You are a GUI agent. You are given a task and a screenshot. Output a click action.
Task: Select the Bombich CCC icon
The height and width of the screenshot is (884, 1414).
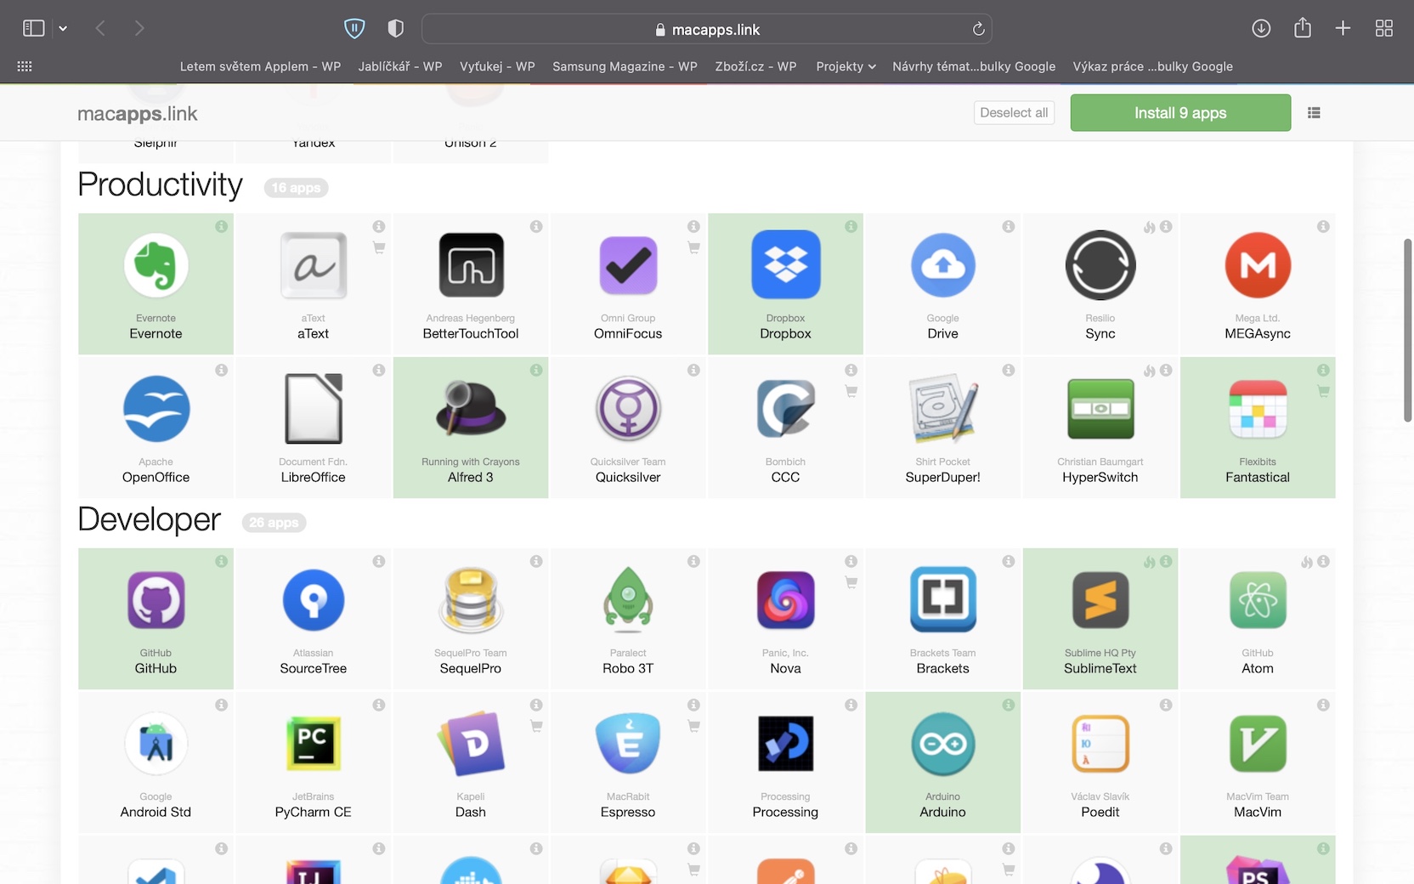[785, 409]
